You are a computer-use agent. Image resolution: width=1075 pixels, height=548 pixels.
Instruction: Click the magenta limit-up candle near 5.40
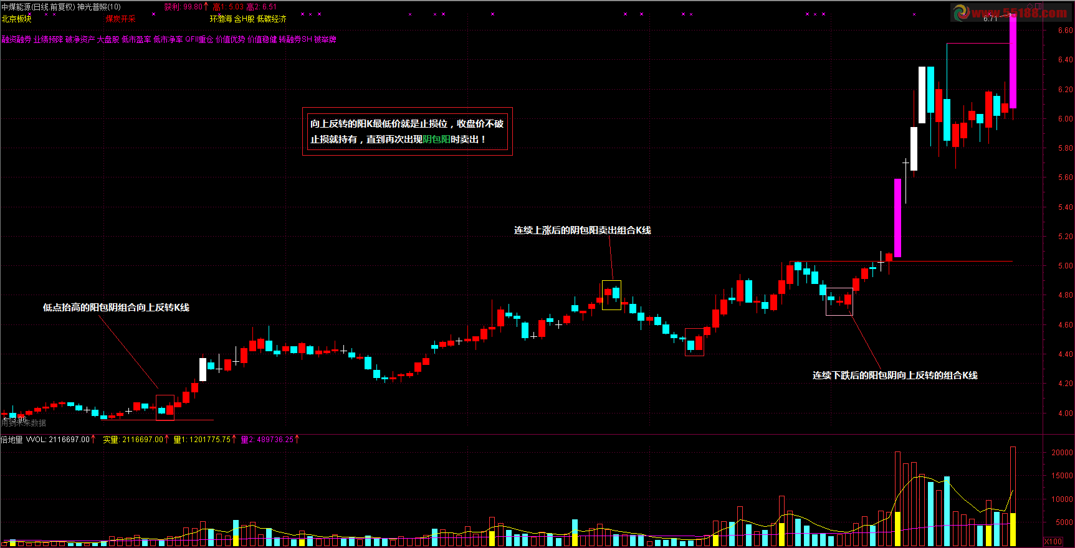coord(897,218)
